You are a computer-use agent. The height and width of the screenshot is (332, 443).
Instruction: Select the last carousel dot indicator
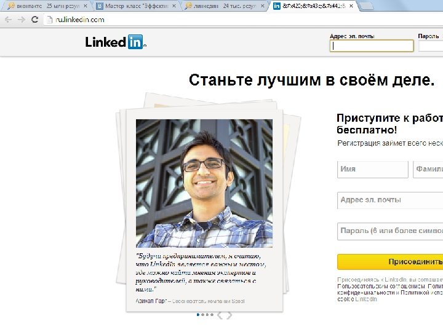point(212,315)
